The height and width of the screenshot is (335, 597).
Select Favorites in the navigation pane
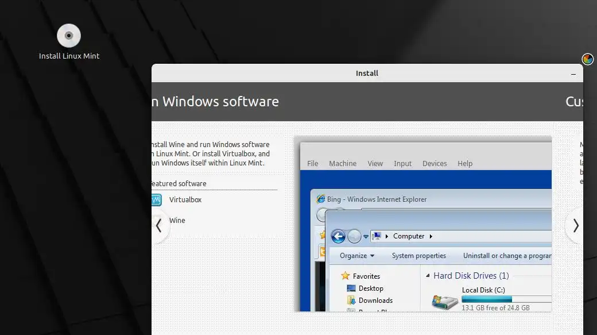point(366,276)
